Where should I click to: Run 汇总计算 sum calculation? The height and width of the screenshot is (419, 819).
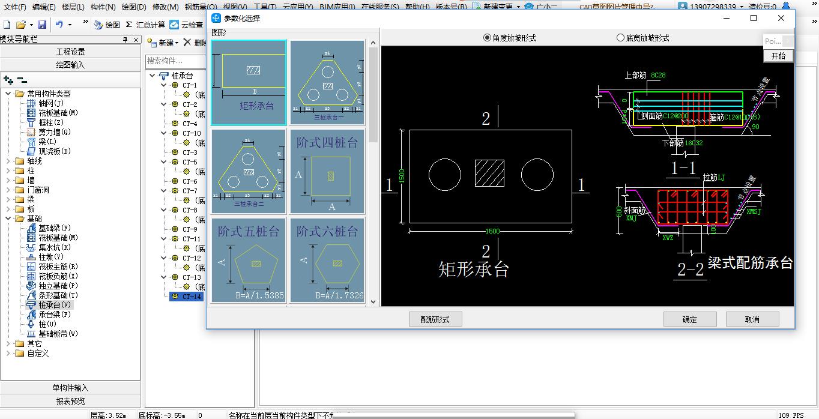click(145, 25)
